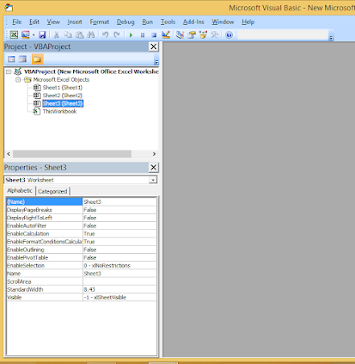Toggle Design Mode icon
The height and width of the screenshot is (364, 355).
166,35
